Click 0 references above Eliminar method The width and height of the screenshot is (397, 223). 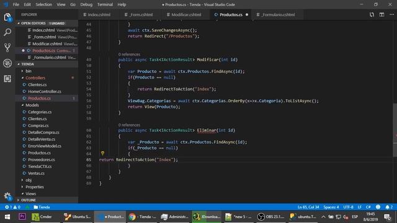tap(129, 125)
